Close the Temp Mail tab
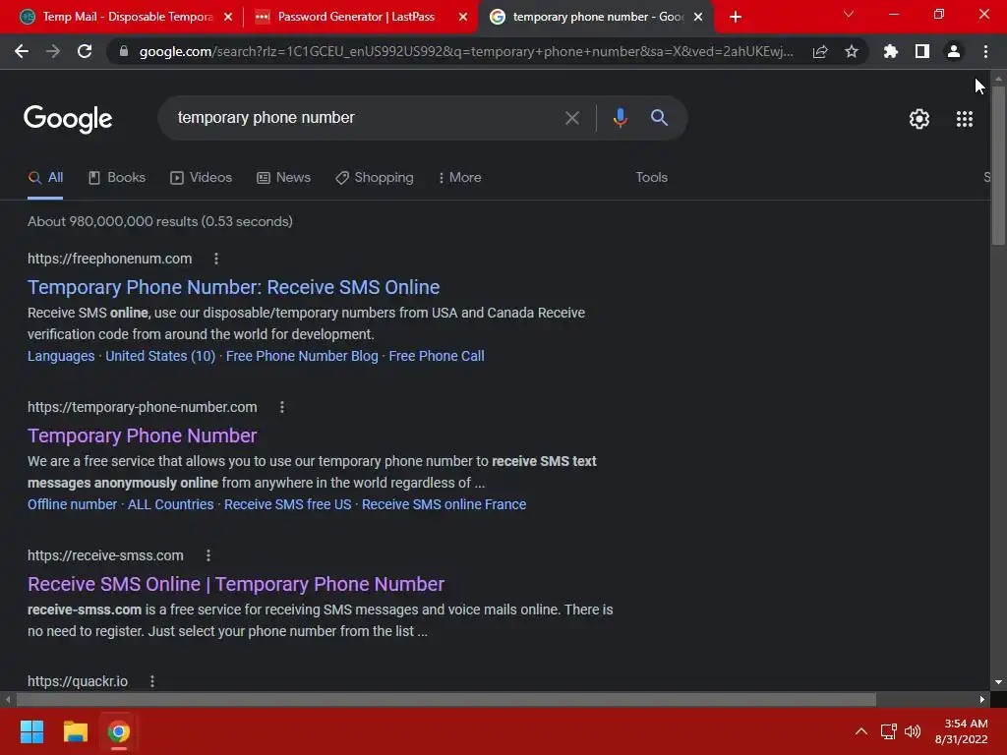The image size is (1007, 755). [228, 17]
